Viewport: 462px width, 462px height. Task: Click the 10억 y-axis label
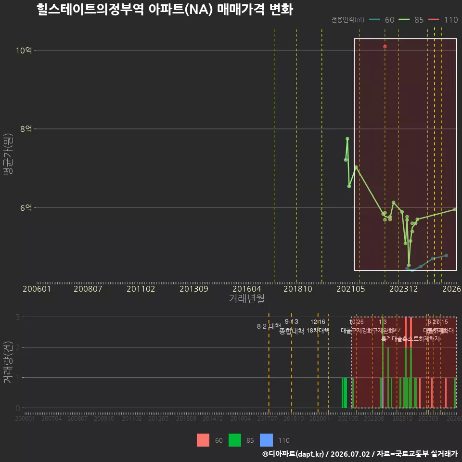coord(24,51)
